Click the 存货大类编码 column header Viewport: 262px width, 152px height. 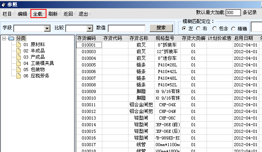[194, 38]
